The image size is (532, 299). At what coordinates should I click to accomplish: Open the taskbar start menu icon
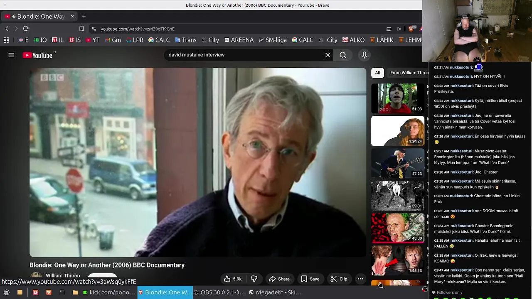6,292
